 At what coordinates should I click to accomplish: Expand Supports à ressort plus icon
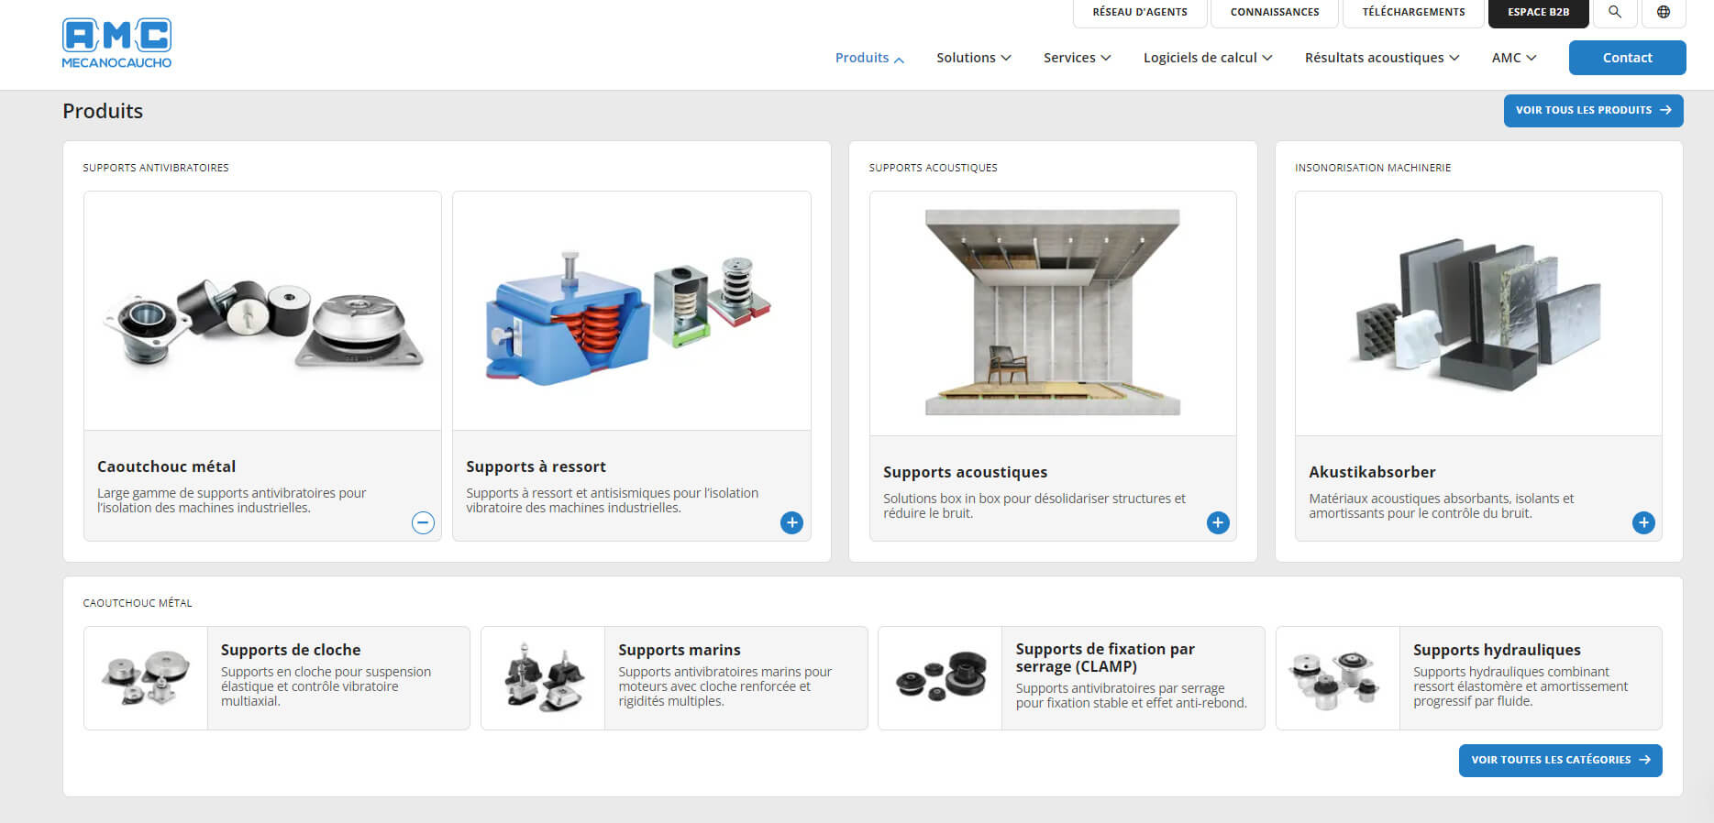tap(791, 522)
